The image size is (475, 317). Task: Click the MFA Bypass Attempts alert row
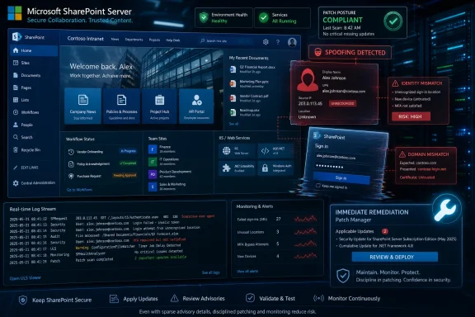277,244
